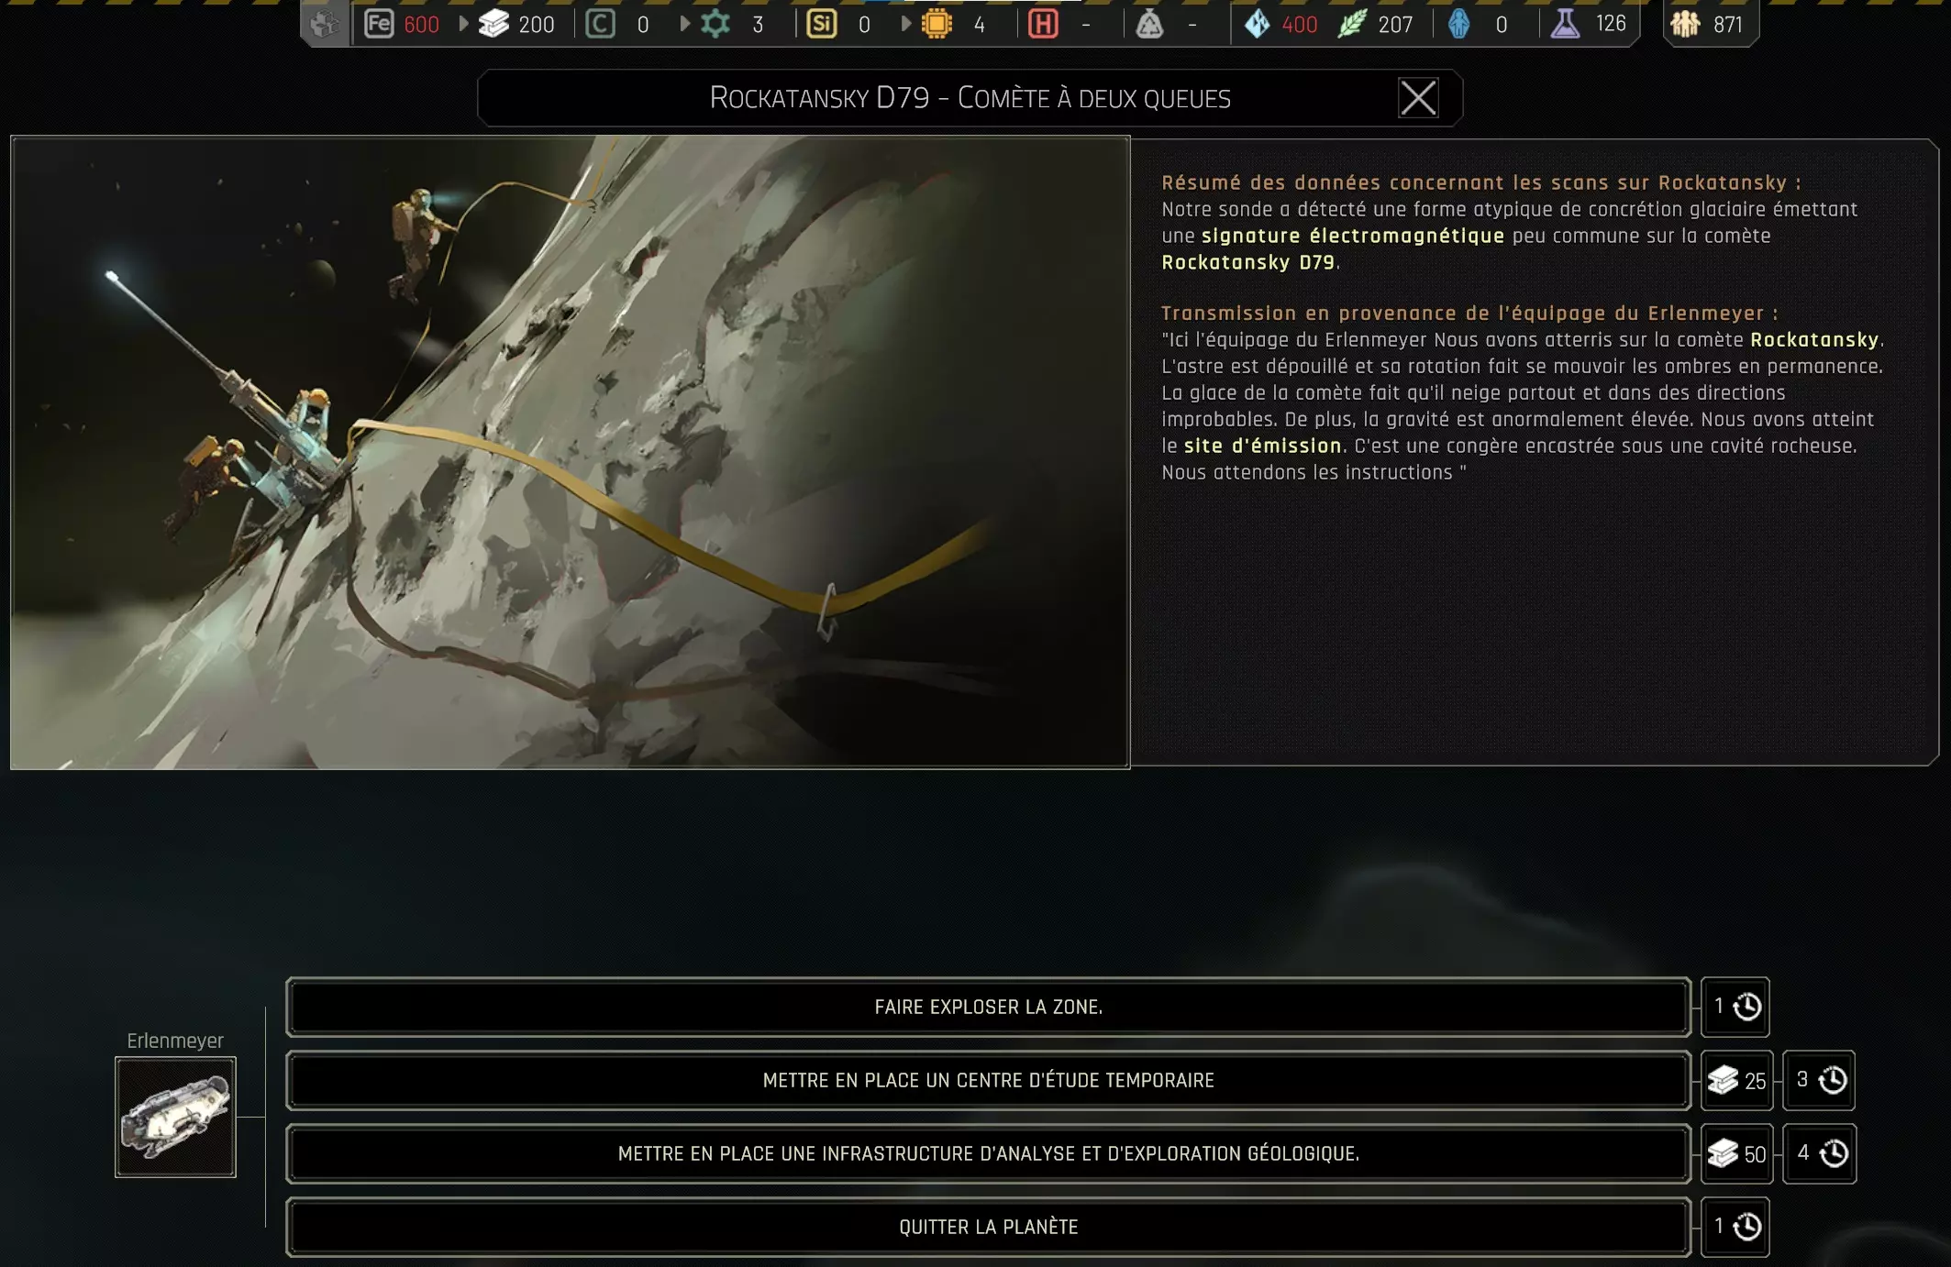Click the polymer gear resource icon
This screenshot has height=1267, width=1951.
pyautogui.click(x=715, y=24)
